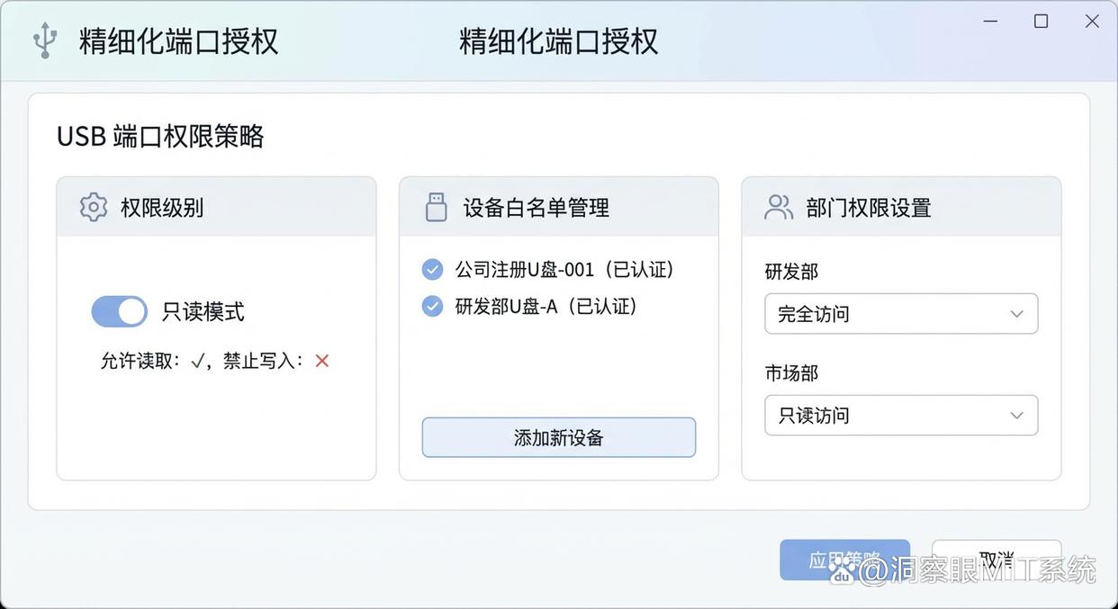Click the 添加新设备 button

[558, 437]
